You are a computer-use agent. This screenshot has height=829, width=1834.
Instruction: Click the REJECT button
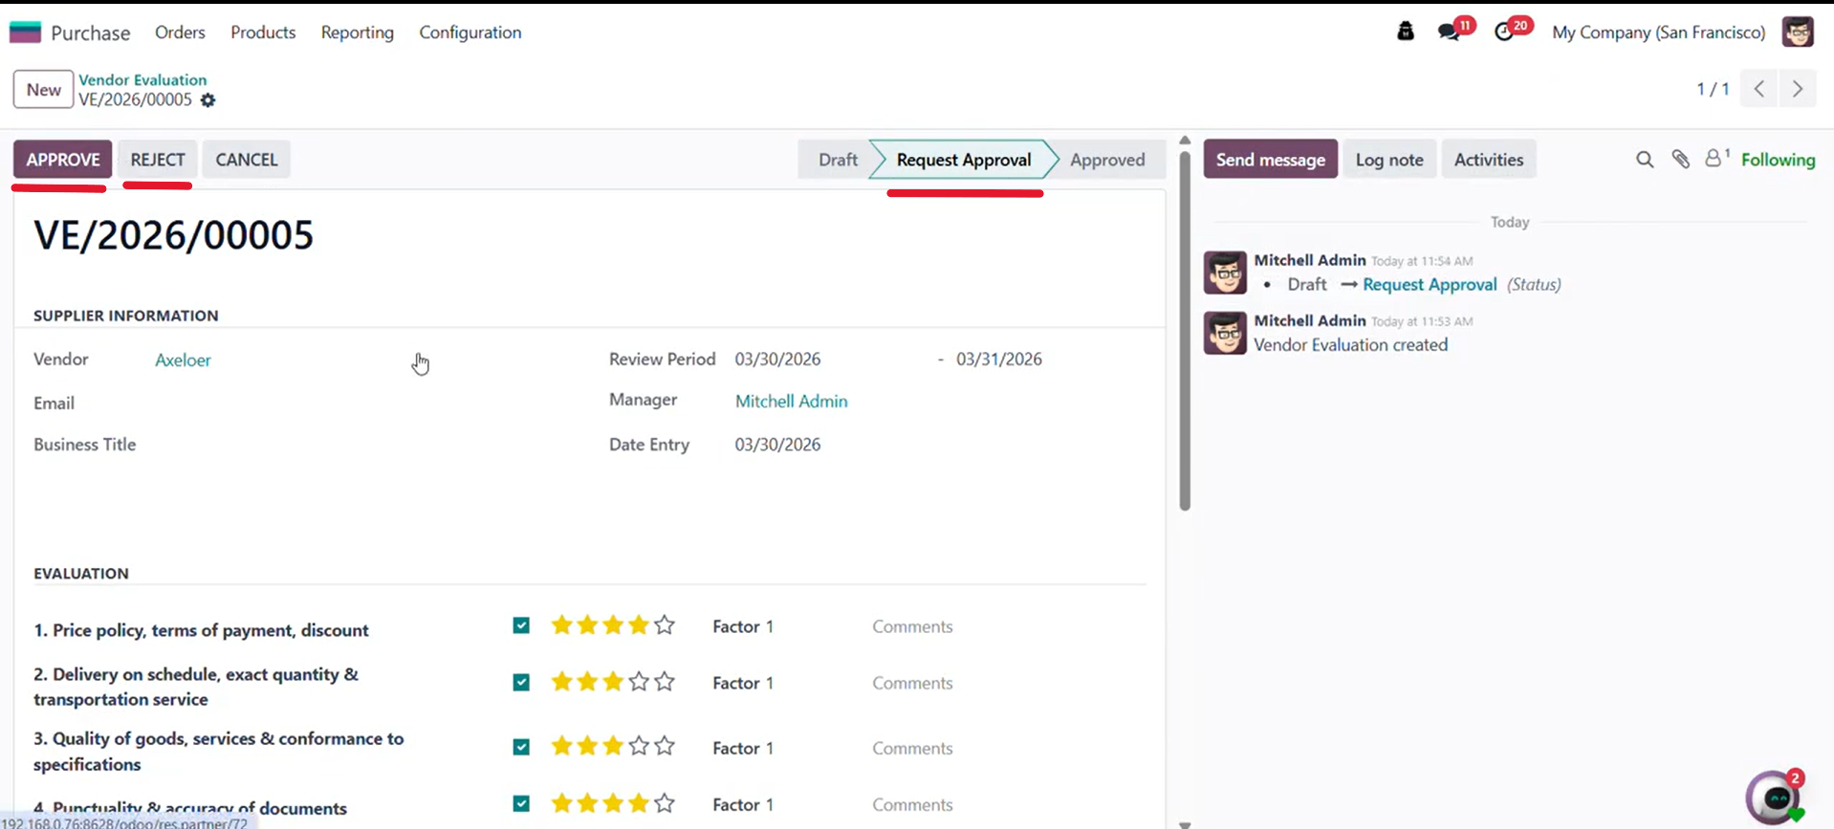tap(158, 160)
